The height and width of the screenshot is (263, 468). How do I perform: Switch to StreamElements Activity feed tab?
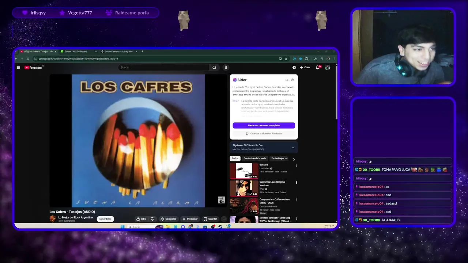coord(119,52)
